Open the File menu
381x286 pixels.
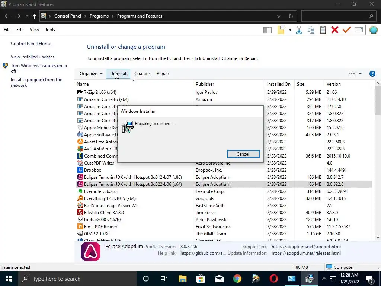(7, 30)
